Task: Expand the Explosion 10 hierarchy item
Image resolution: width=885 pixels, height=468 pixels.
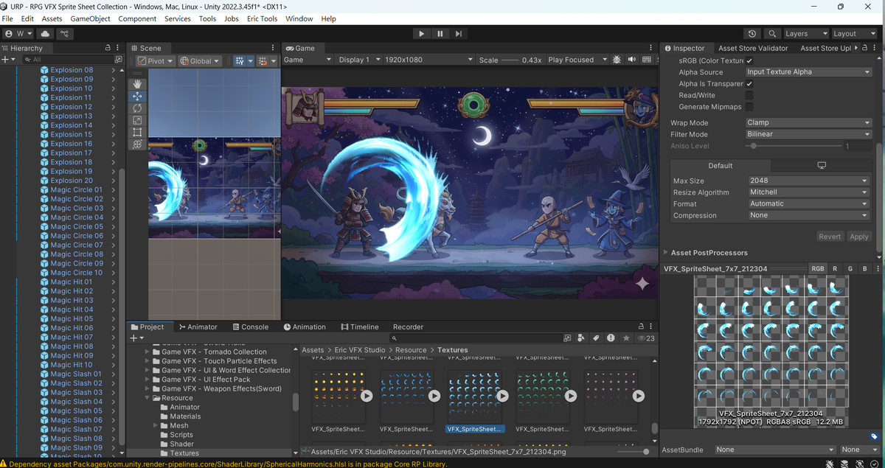Action: [x=114, y=88]
